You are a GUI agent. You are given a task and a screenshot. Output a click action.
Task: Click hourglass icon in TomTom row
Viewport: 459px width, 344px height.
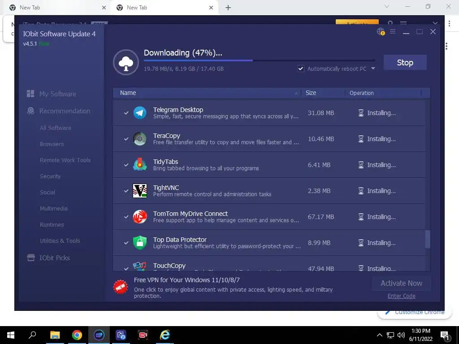(x=361, y=217)
